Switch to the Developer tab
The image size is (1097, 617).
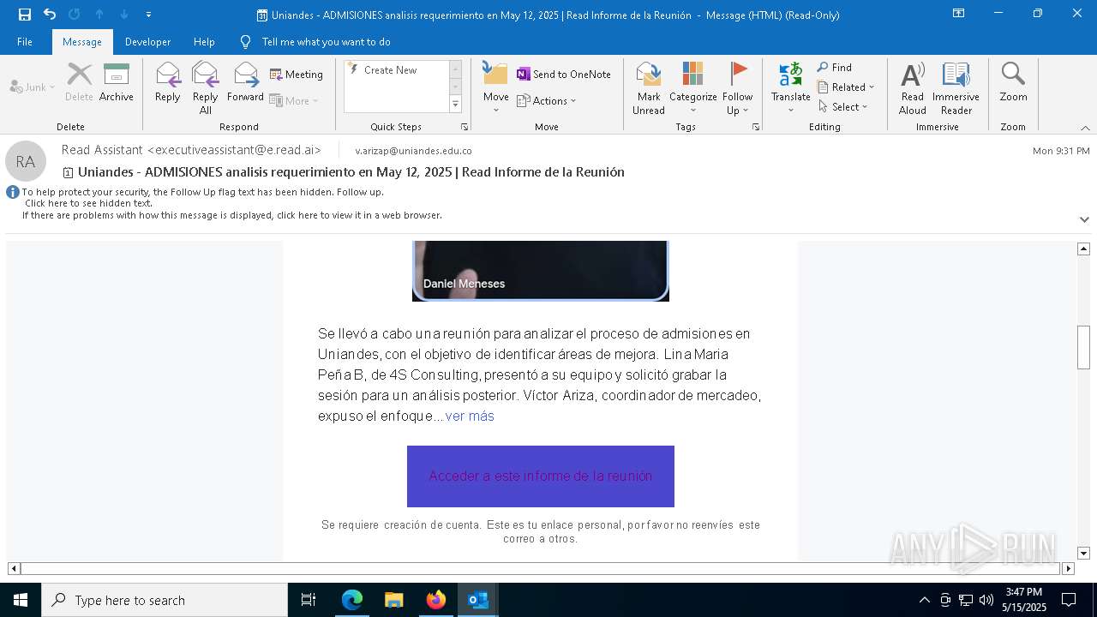coord(147,42)
